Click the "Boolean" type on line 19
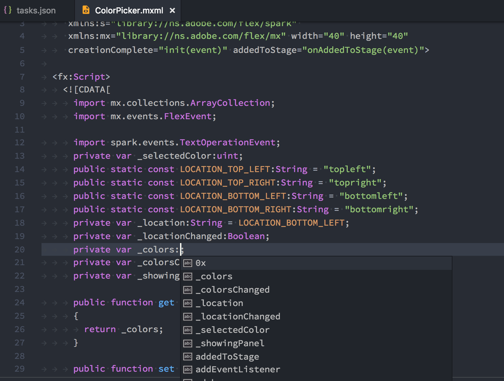This screenshot has height=381, width=504. coord(246,236)
